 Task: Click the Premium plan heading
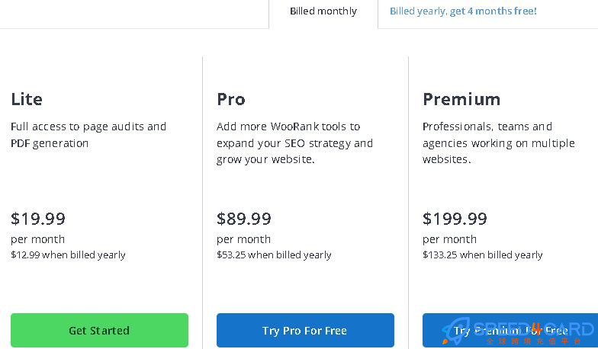coord(461,99)
